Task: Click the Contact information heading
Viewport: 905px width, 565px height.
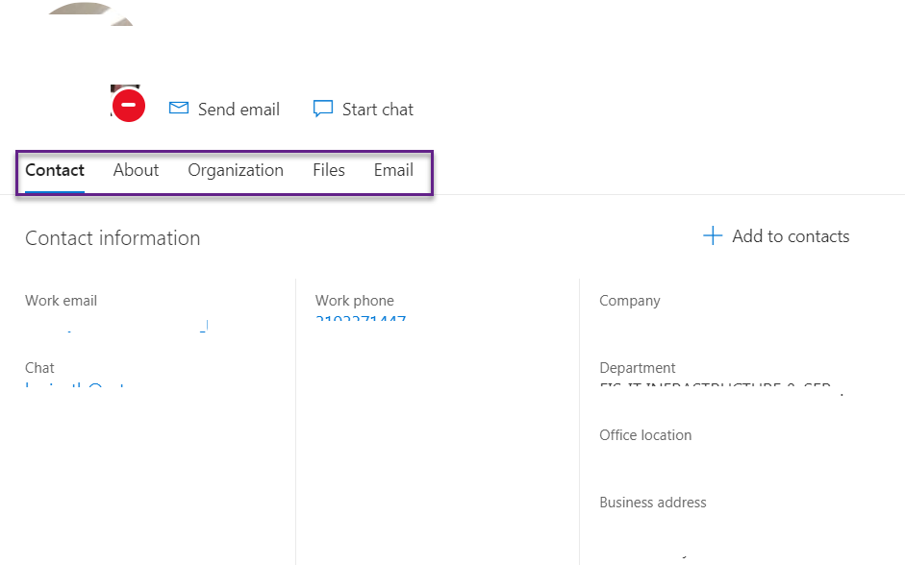Action: click(x=113, y=238)
